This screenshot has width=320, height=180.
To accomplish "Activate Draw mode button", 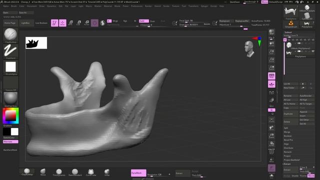I will 62,23.
